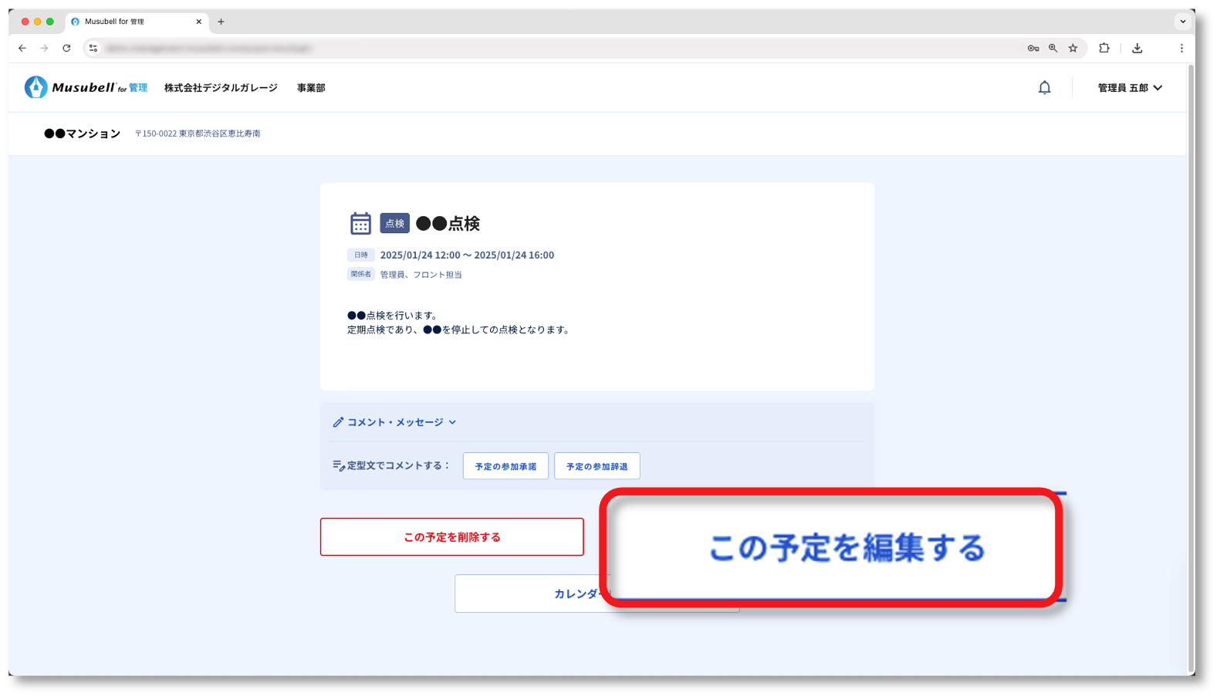
Task: Open the Chrome three-dot menu
Action: point(1181,48)
